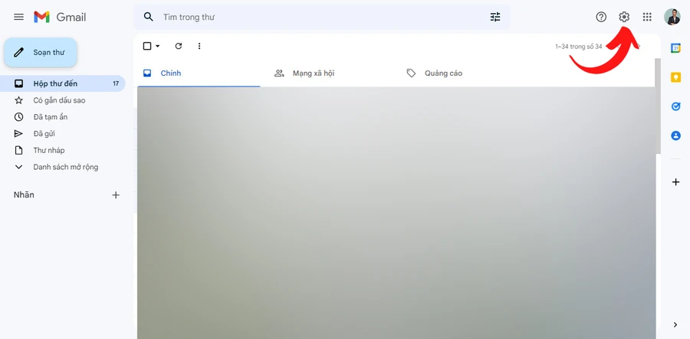
Task: Hide side panel chevron arrow
Action: coord(675,325)
